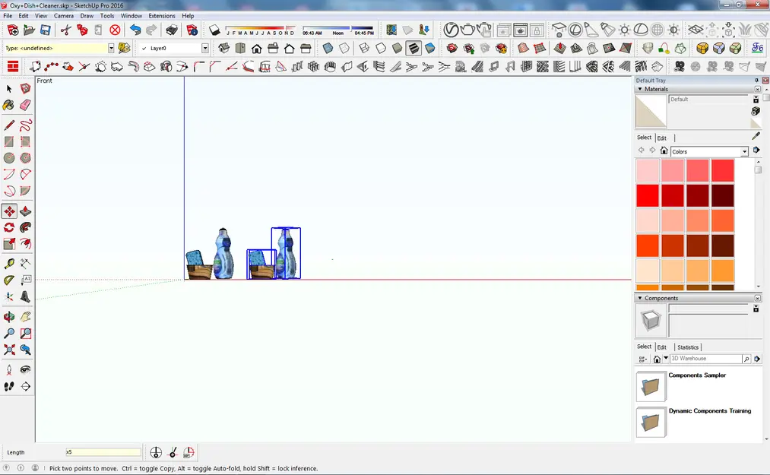770x475 pixels.
Task: Activate the Paint Bucket tool
Action: [11, 104]
